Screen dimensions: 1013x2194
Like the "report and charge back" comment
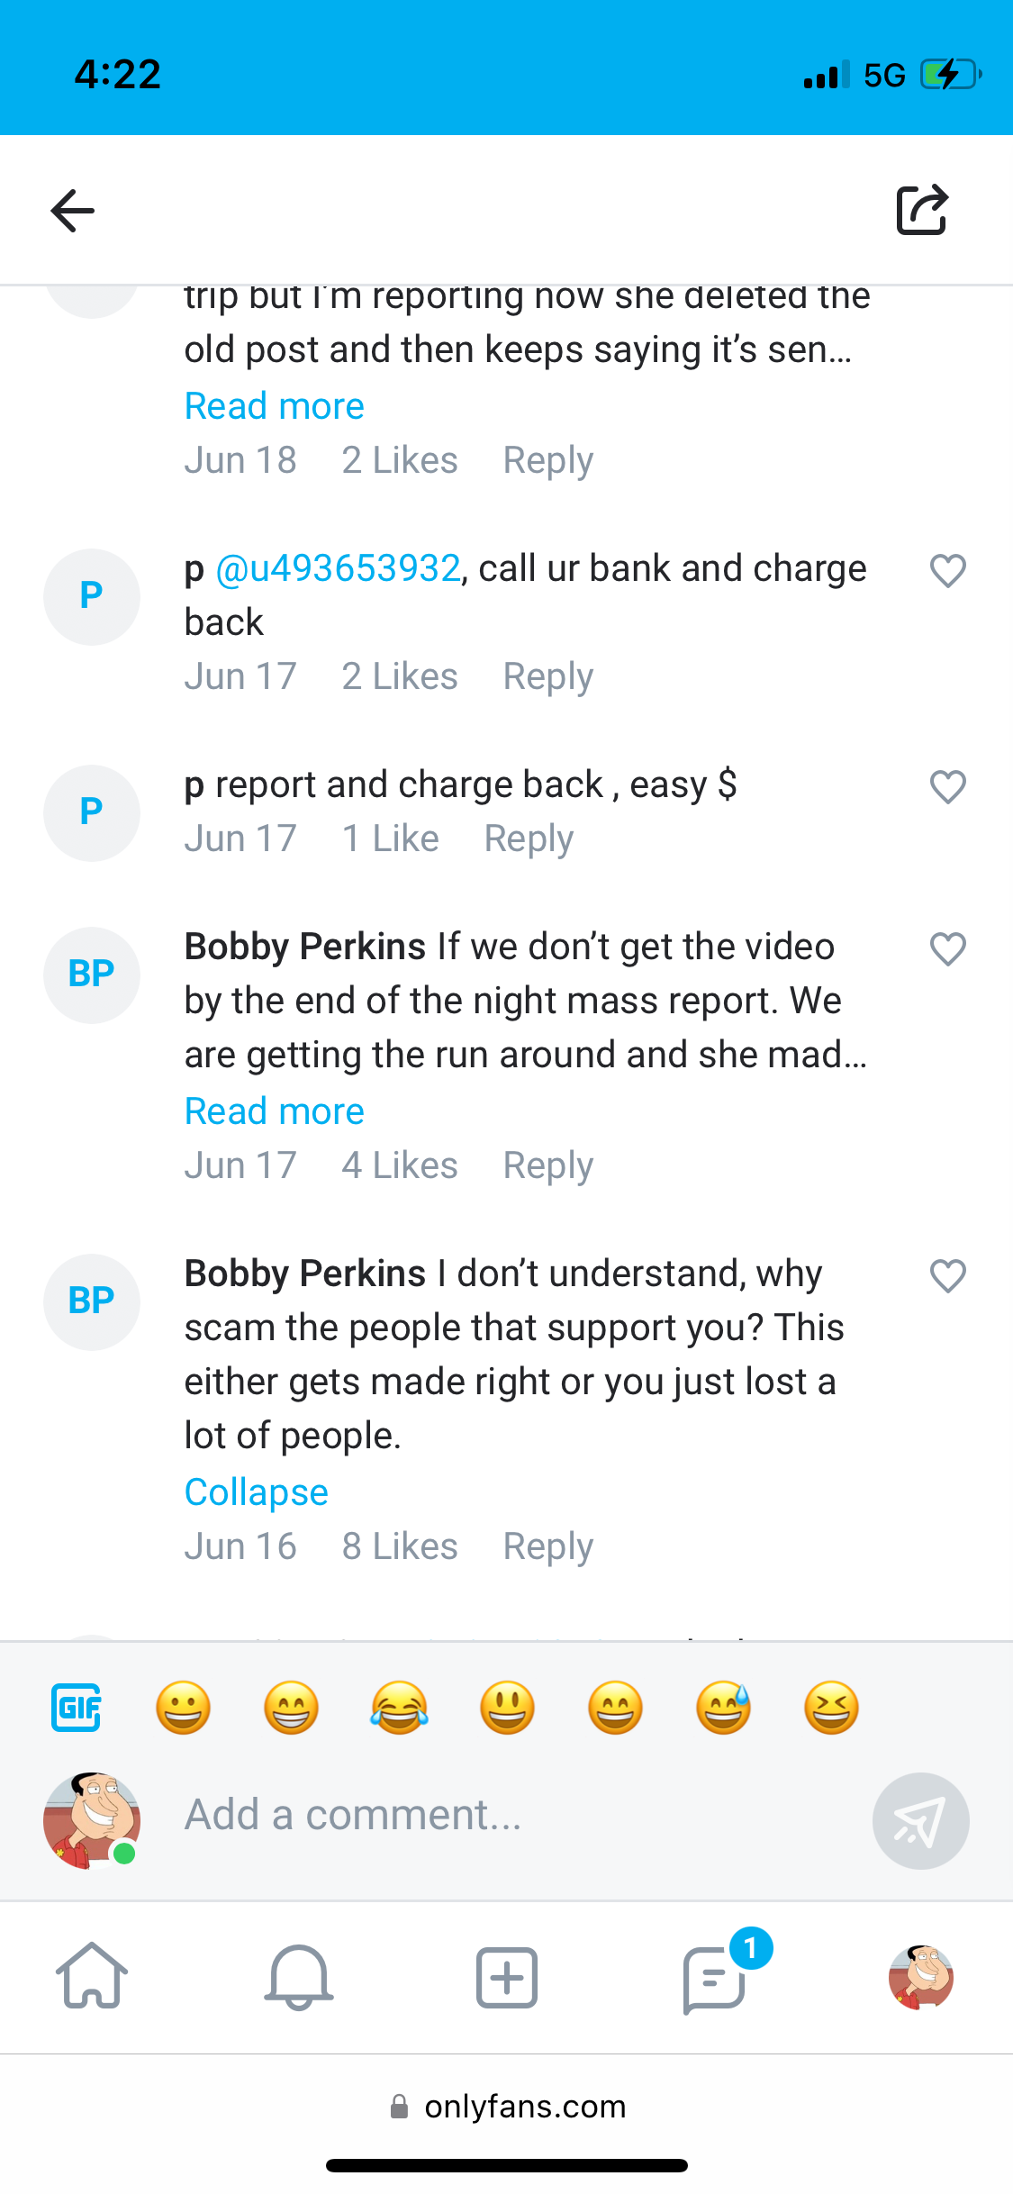click(x=947, y=787)
